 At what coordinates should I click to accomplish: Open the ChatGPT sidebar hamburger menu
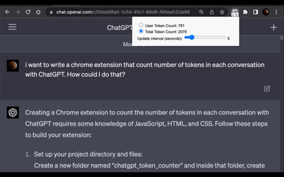point(12,27)
